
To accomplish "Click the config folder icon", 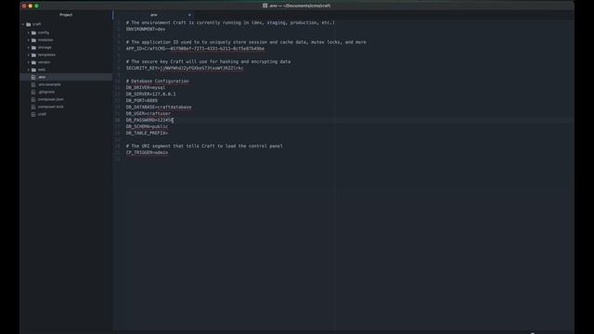I will click(x=33, y=32).
